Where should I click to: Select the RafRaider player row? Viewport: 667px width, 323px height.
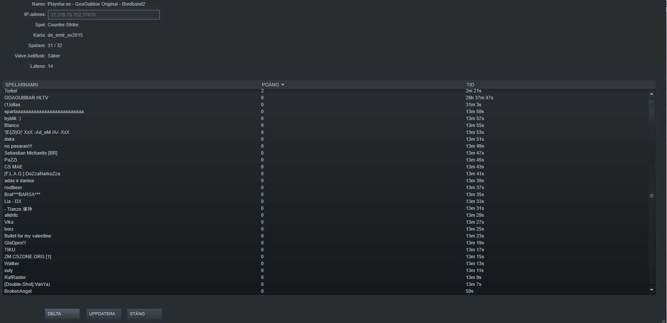point(15,278)
